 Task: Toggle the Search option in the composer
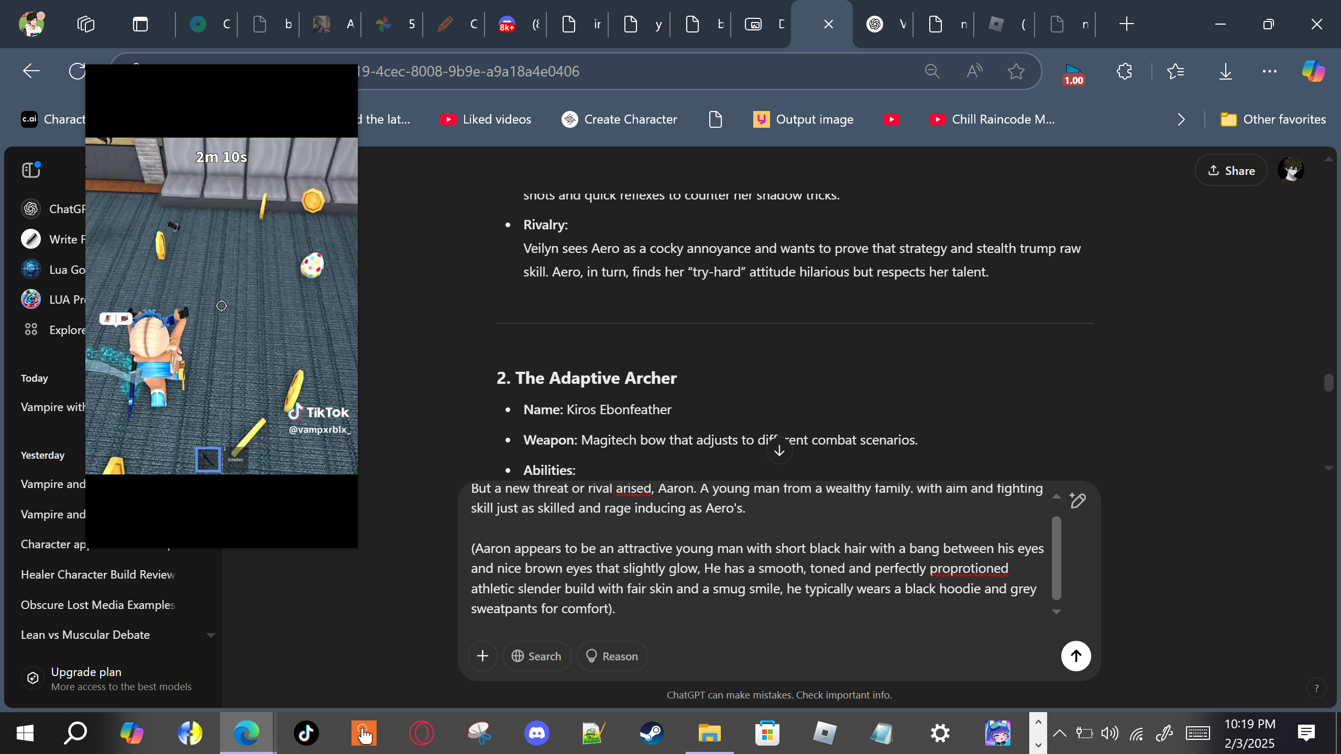coord(537,656)
